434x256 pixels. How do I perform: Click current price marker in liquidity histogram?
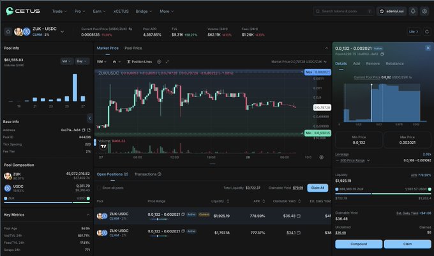[x=371, y=85]
